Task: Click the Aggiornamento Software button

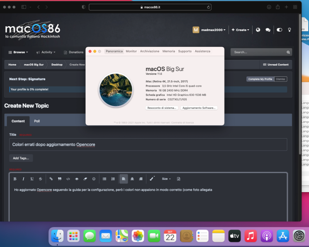Action: 199,108
